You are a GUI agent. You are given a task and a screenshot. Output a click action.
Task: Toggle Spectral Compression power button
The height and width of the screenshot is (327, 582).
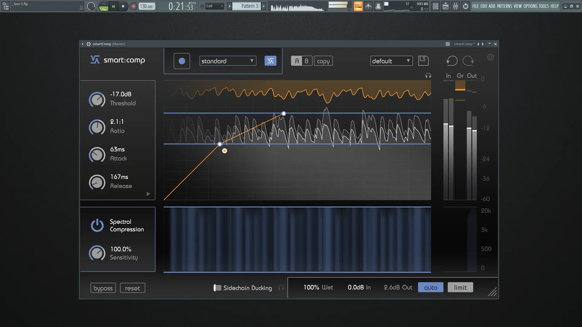(x=97, y=225)
